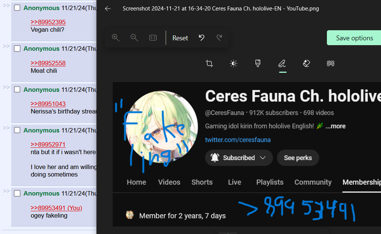Click Anonymous name on Vegan chili post
The height and width of the screenshot is (234, 381).
coord(41,8)
